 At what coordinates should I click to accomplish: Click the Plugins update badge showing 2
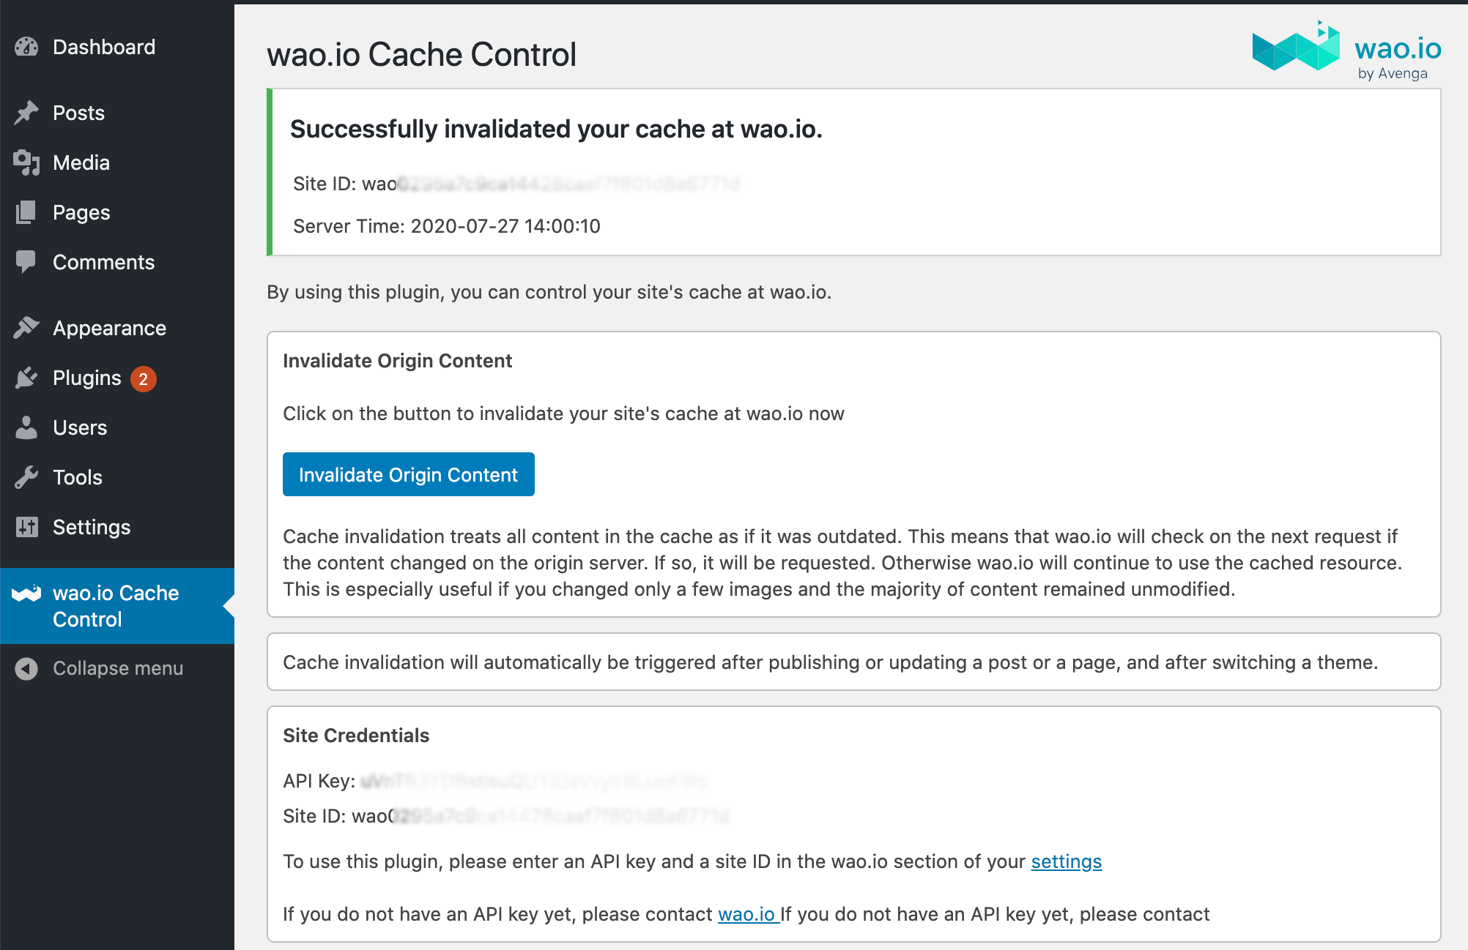click(x=144, y=378)
